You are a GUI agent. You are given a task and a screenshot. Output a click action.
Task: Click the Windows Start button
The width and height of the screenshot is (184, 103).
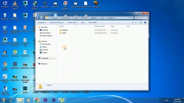point(3,100)
